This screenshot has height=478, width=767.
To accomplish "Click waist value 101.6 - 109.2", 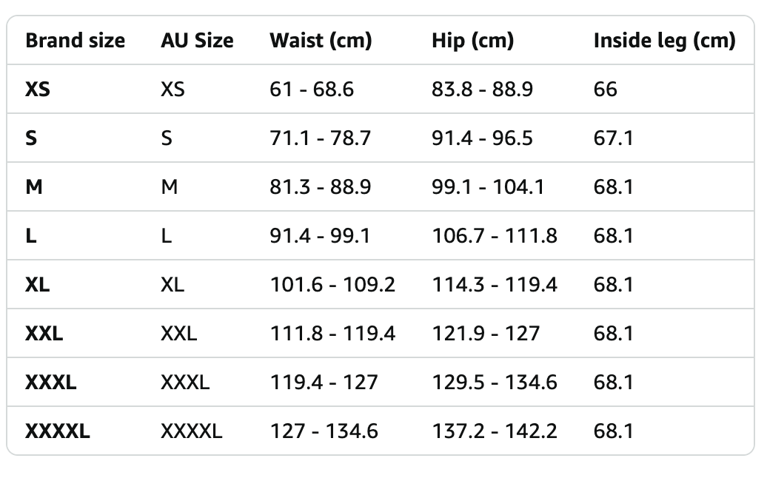I will tap(332, 285).
